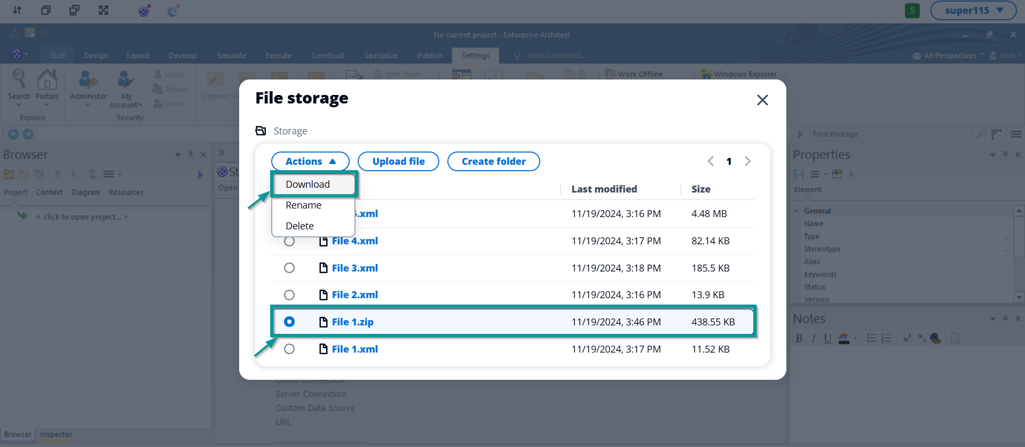The width and height of the screenshot is (1025, 447).
Task: Go to previous page of file list
Action: pos(711,162)
